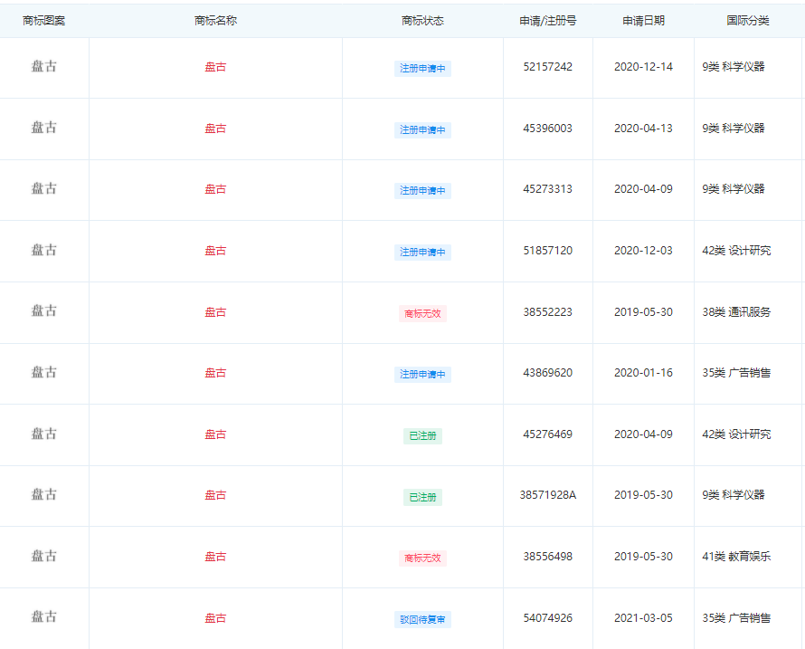Open 盘古 trademark link for number 52157242
805x649 pixels.
tap(215, 67)
